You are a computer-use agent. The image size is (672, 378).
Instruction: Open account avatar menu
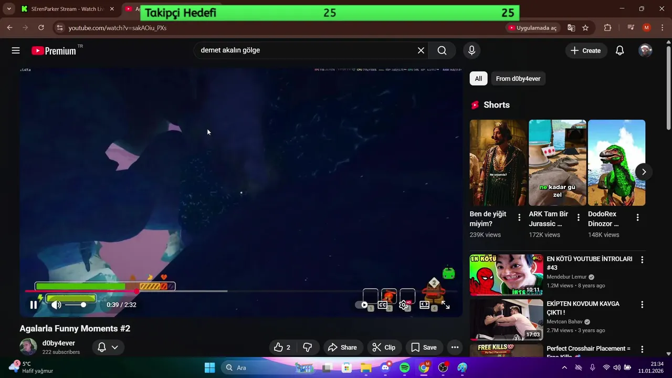(x=645, y=50)
